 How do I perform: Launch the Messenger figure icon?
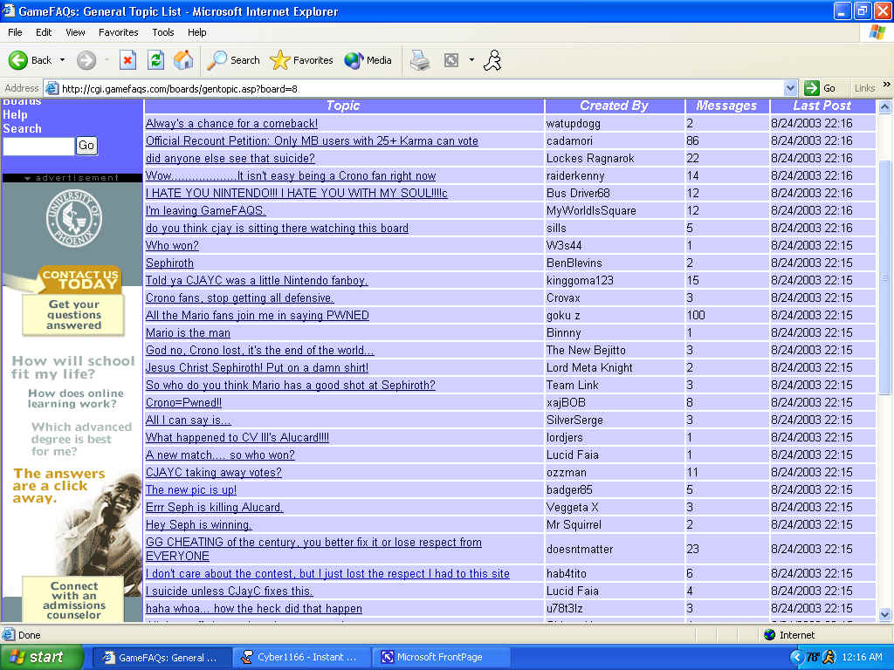492,60
